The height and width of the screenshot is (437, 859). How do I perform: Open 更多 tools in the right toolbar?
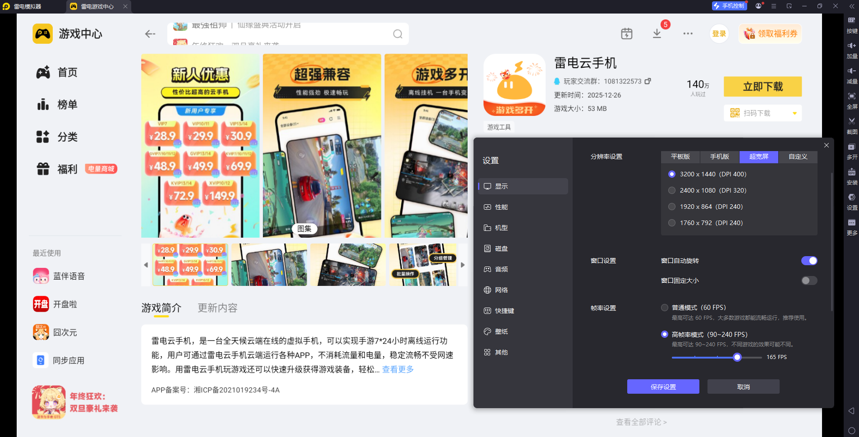tap(852, 227)
